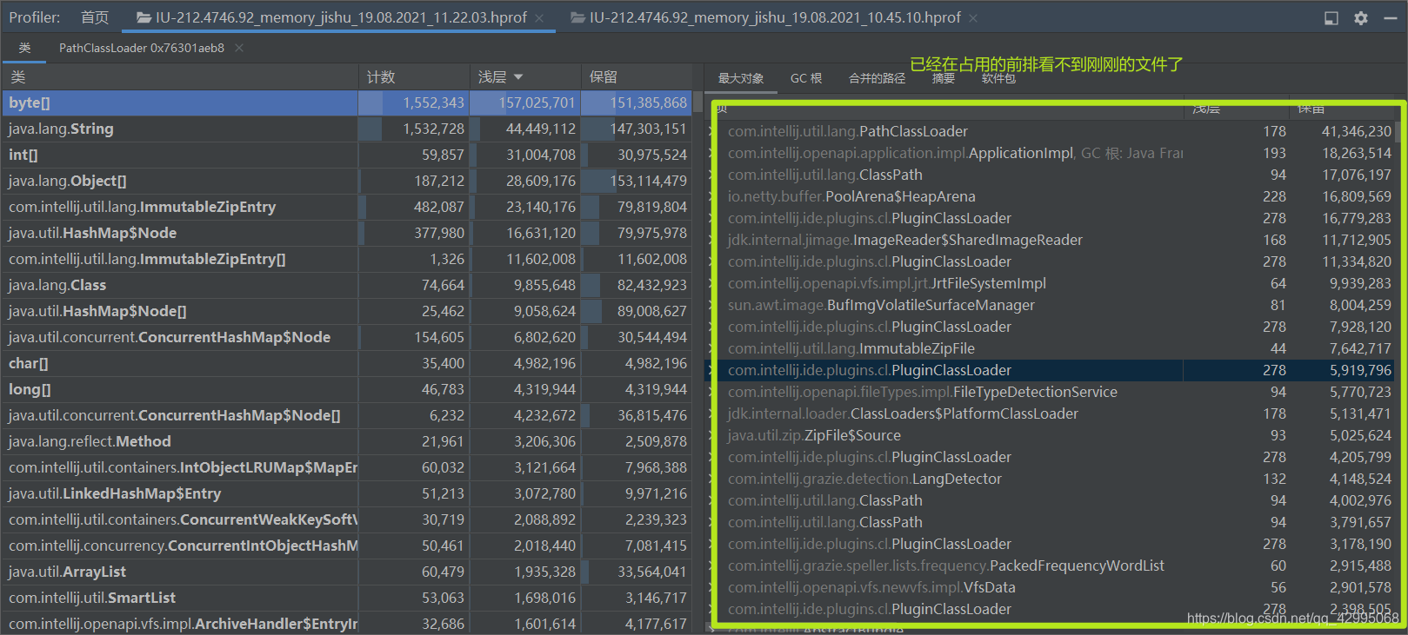The image size is (1408, 635).
Task: Sort by the 浅层 column header
Action: click(525, 77)
